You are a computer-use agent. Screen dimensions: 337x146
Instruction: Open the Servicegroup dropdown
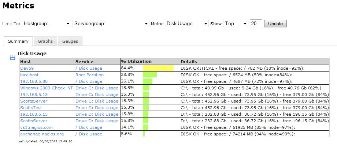[111, 24]
